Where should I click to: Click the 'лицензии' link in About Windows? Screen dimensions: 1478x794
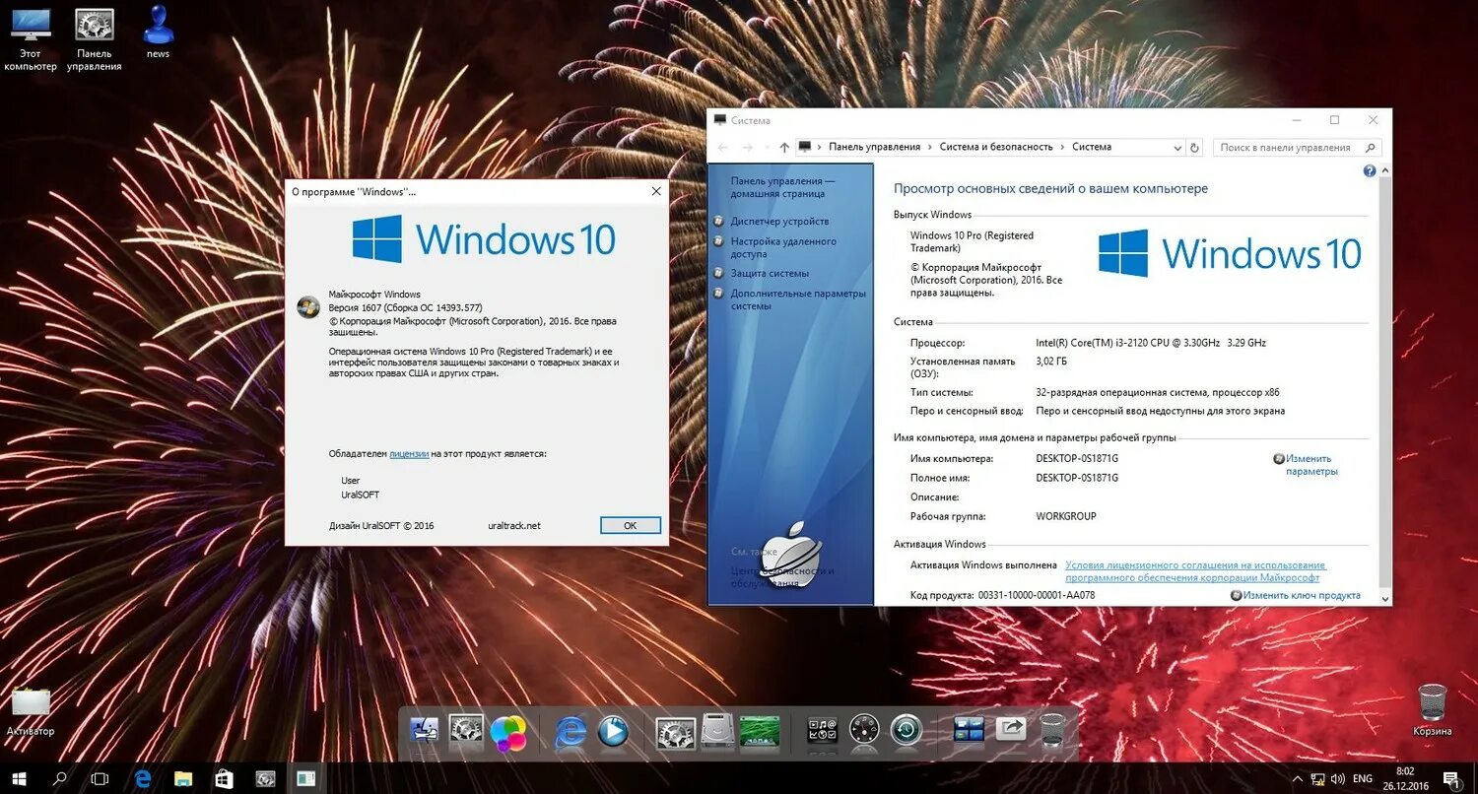(409, 454)
